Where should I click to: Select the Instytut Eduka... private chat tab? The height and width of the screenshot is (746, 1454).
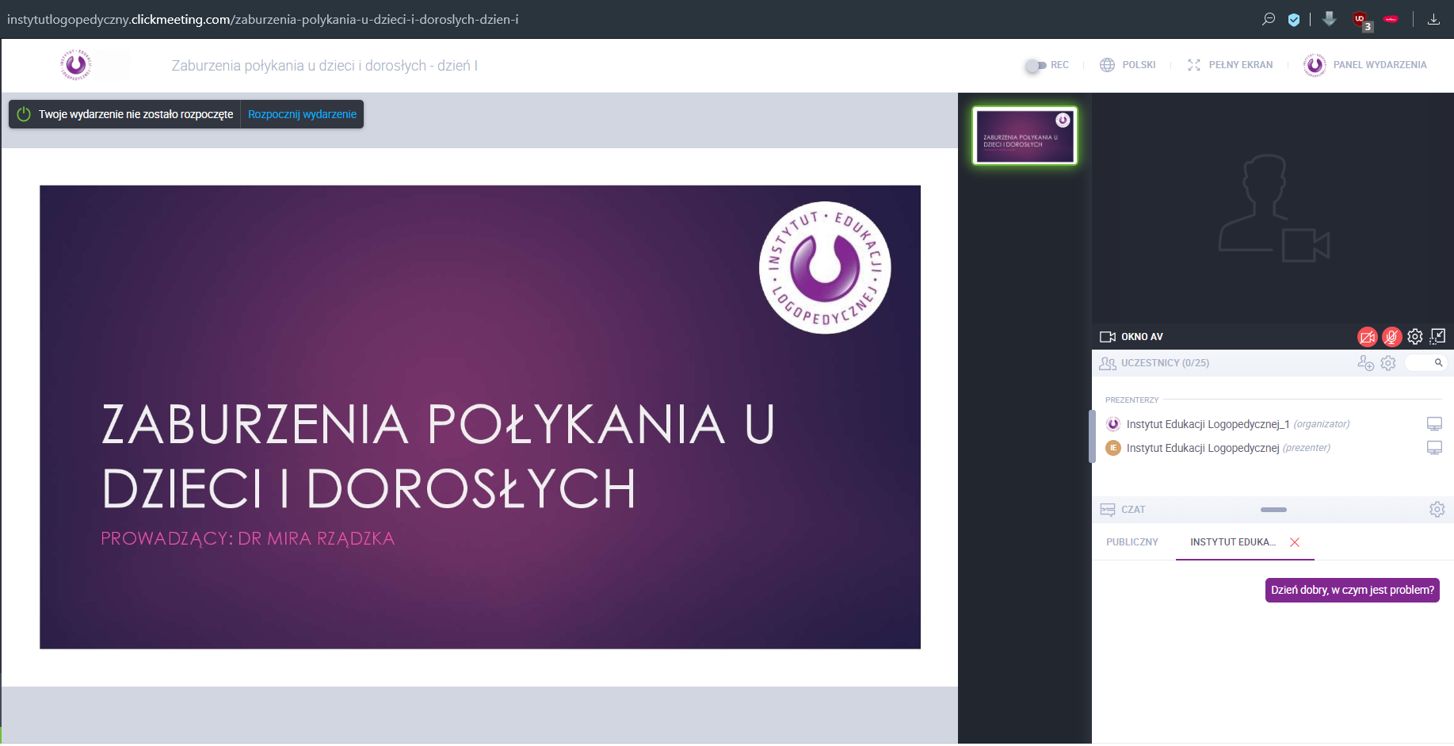pos(1232,542)
